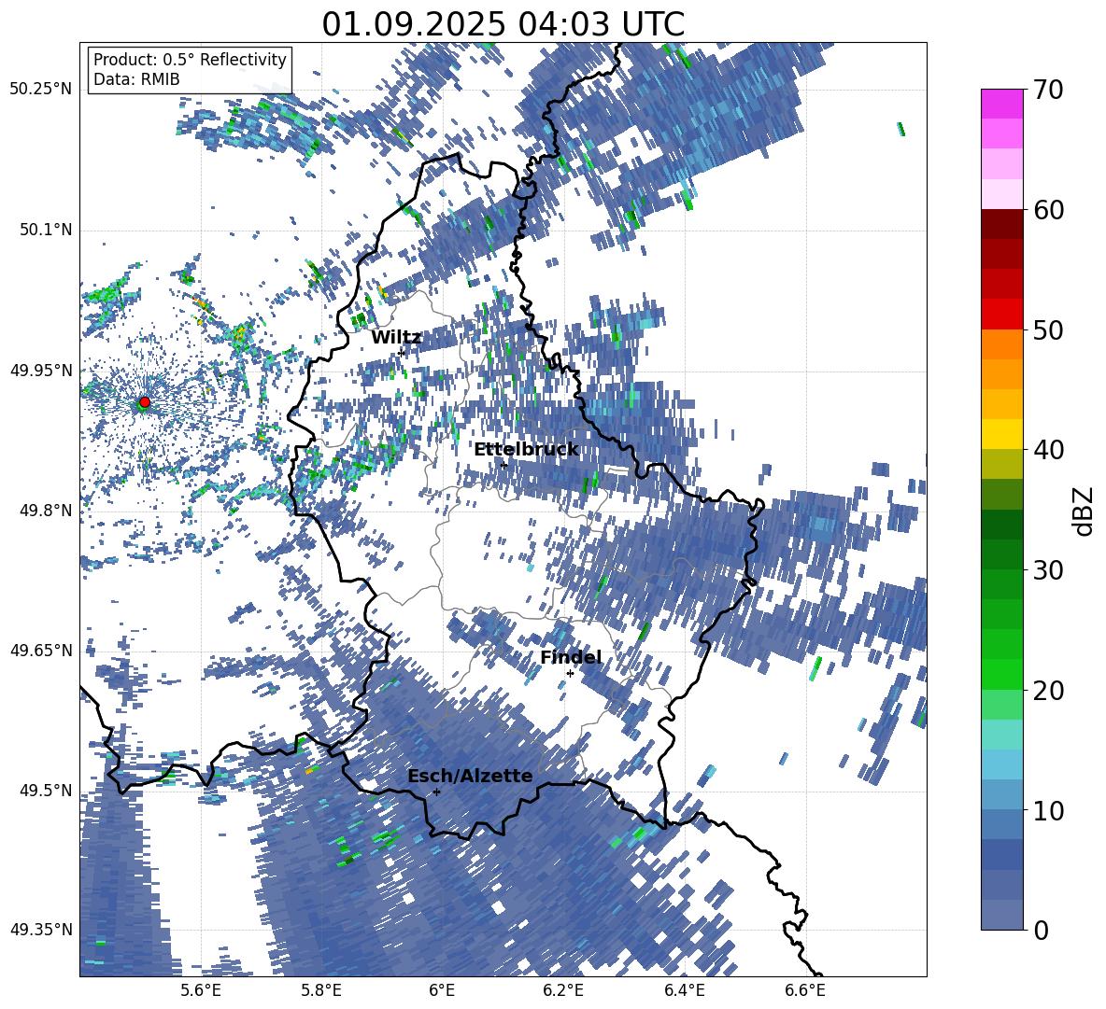Click the 'Product: 0.5° Reflectivity' text

tap(190, 59)
